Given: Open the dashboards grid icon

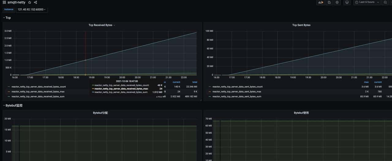Looking at the screenshot, I should [x=4, y=2].
